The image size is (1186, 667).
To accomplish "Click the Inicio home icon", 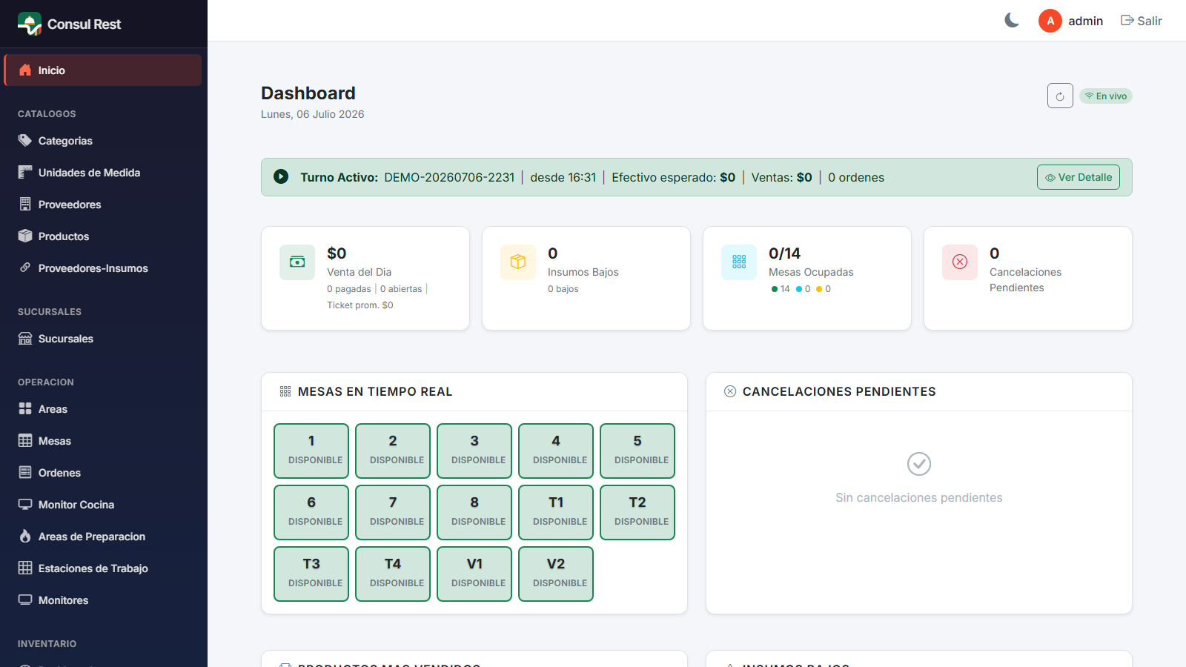I will (x=25, y=70).
